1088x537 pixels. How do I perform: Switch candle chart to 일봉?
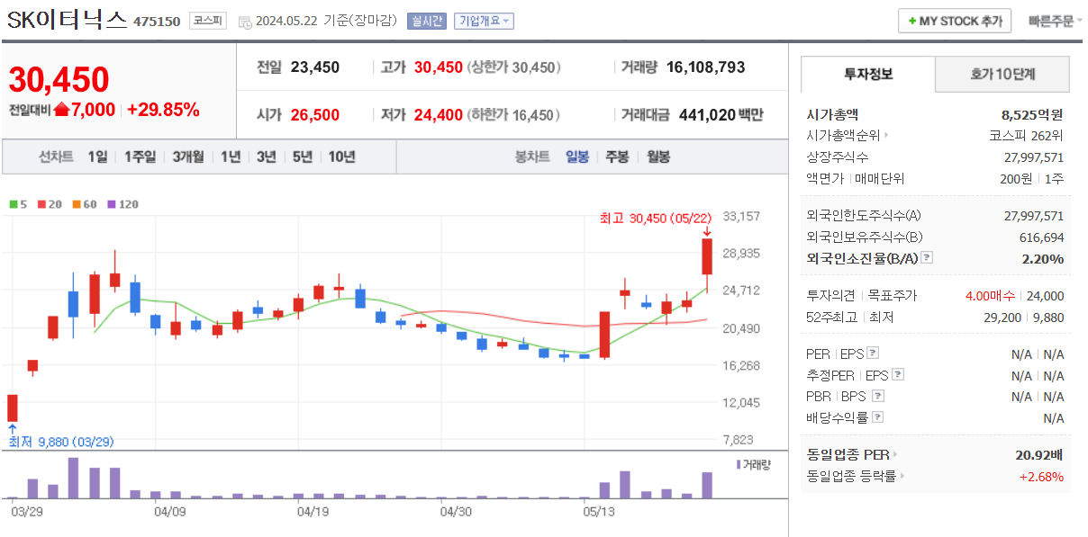[577, 157]
